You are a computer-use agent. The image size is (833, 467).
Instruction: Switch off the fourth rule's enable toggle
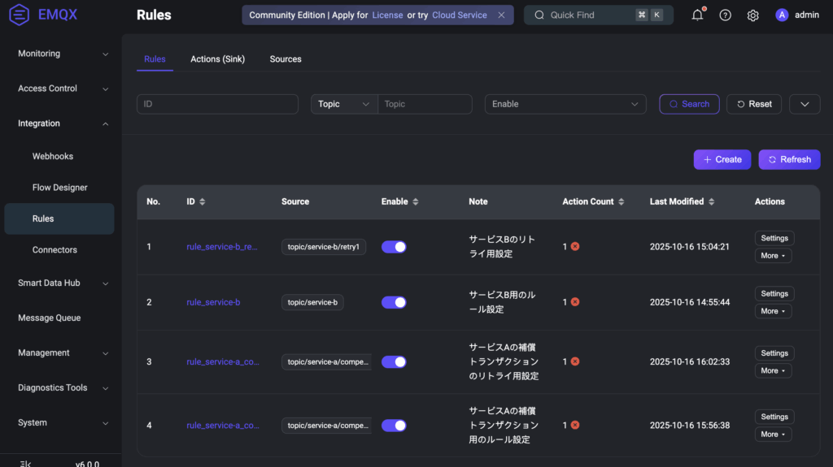394,426
